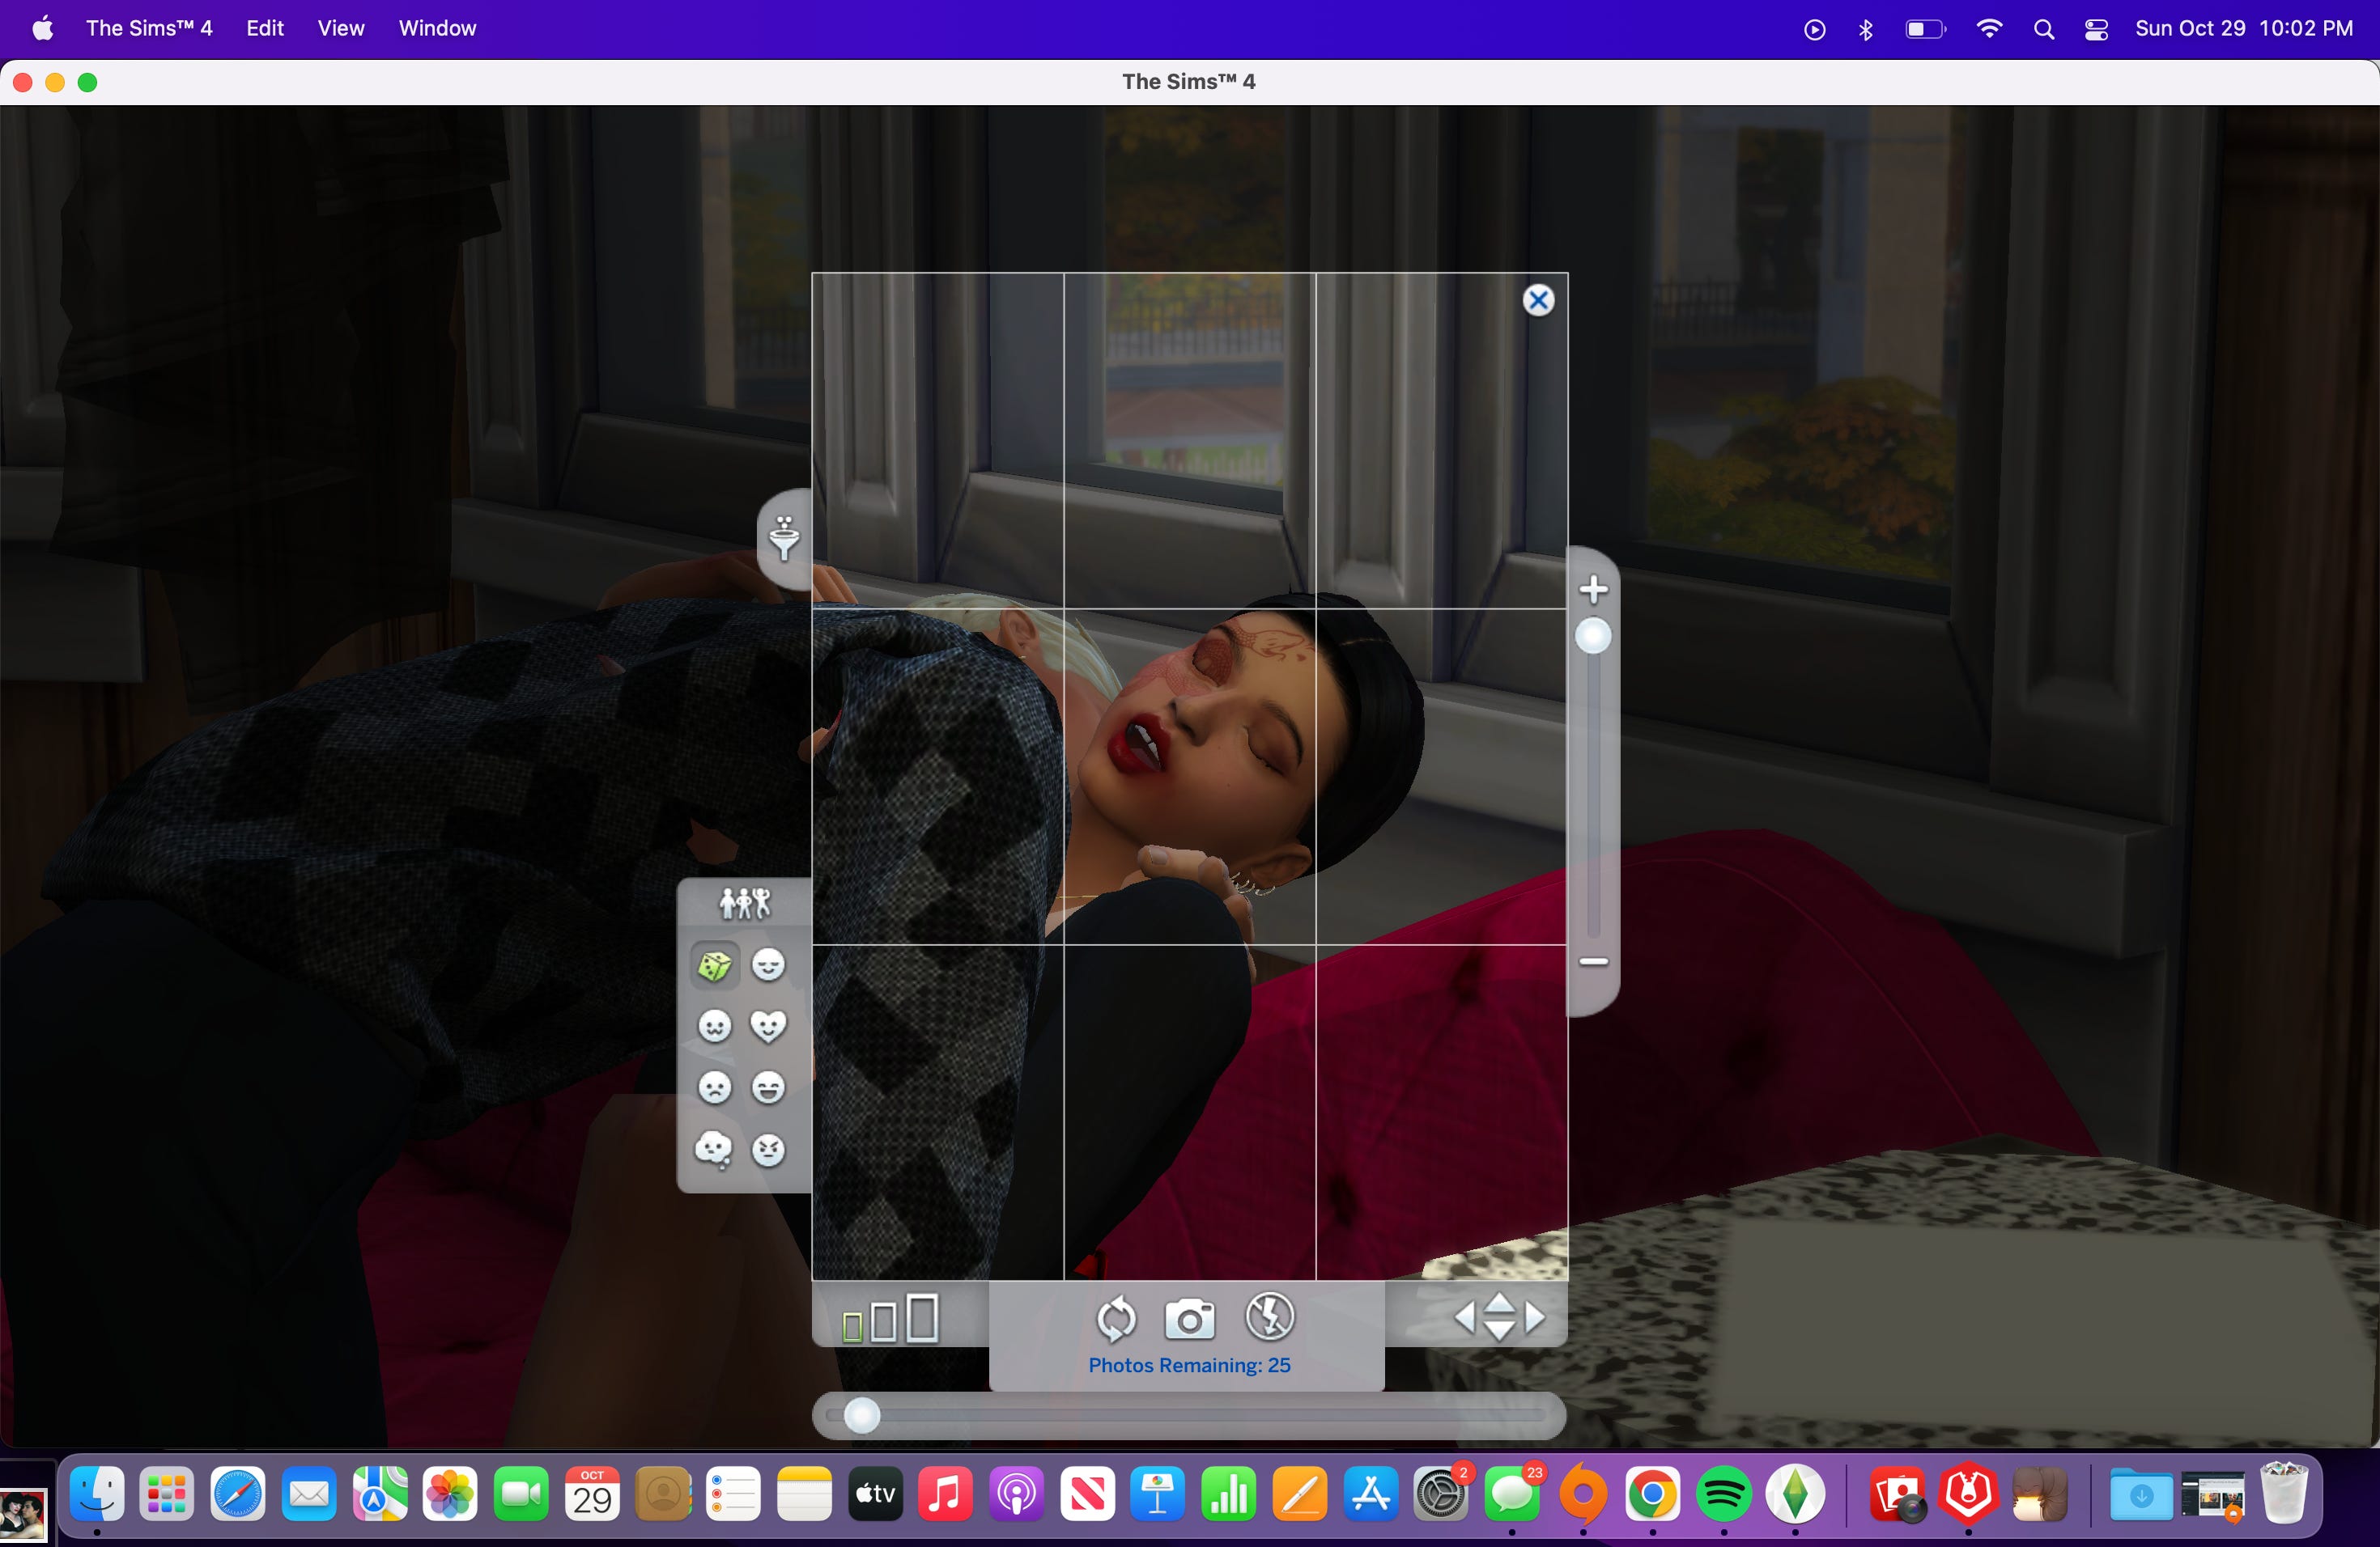Pan the camera right with the arrow
2380x1547 pixels.
tap(1534, 1317)
